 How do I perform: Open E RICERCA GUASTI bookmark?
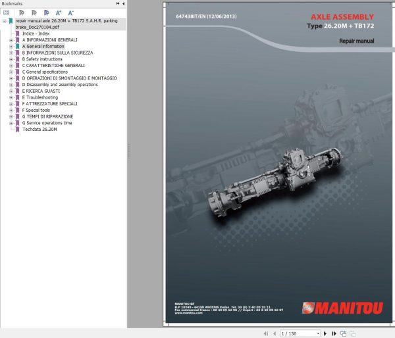pyautogui.click(x=41, y=91)
